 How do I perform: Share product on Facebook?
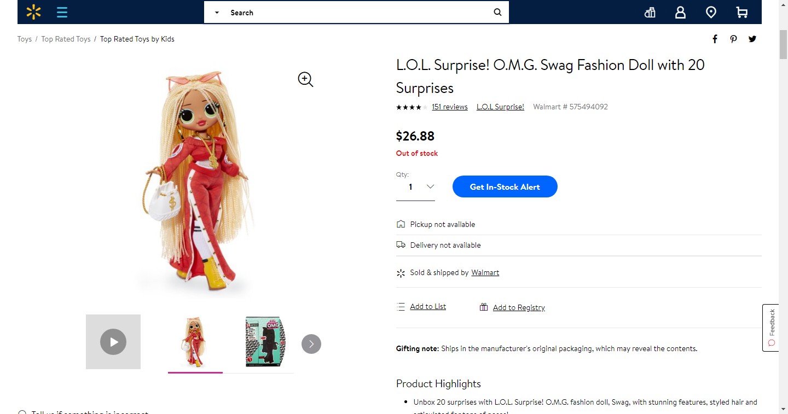pyautogui.click(x=715, y=39)
